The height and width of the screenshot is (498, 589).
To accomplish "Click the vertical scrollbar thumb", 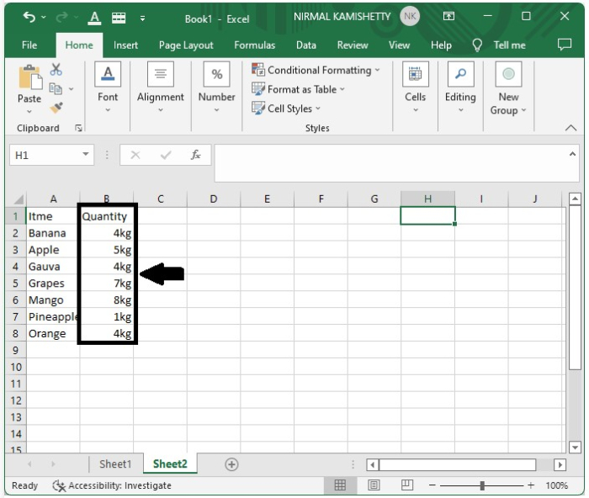I will click(575, 288).
